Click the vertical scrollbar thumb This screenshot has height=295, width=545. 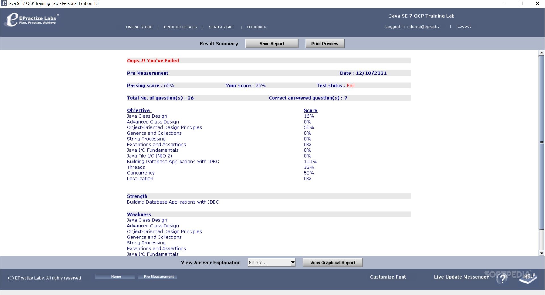[x=542, y=142]
